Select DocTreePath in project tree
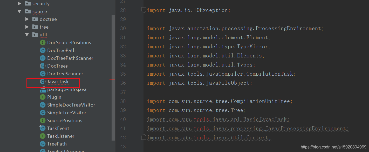The width and height of the screenshot is (369, 152). pyautogui.click(x=61, y=50)
